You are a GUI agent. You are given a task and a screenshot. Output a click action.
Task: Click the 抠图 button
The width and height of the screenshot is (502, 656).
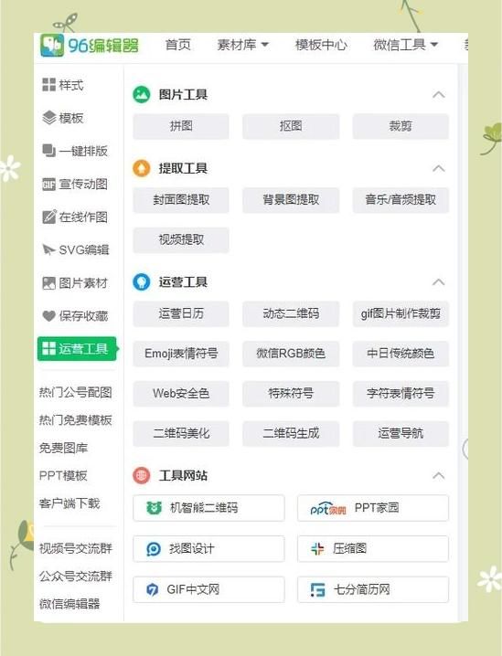(291, 126)
